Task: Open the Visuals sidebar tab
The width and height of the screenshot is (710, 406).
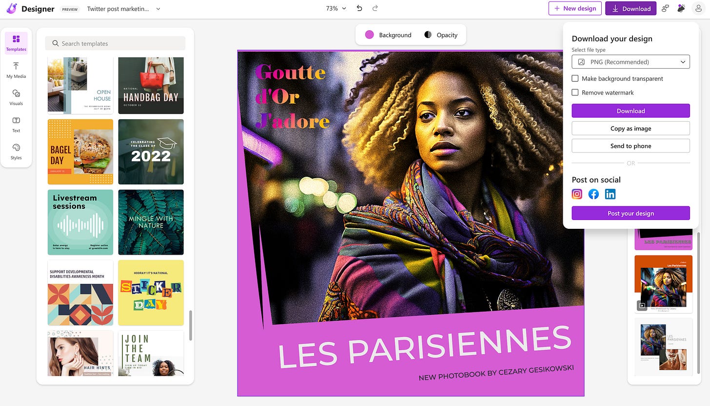Action: (x=16, y=97)
